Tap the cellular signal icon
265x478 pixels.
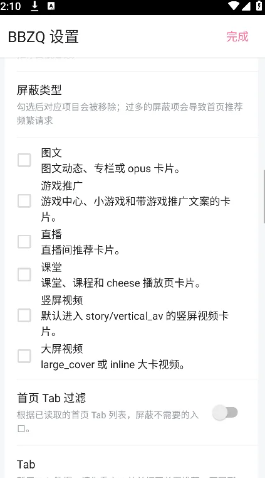coord(246,6)
